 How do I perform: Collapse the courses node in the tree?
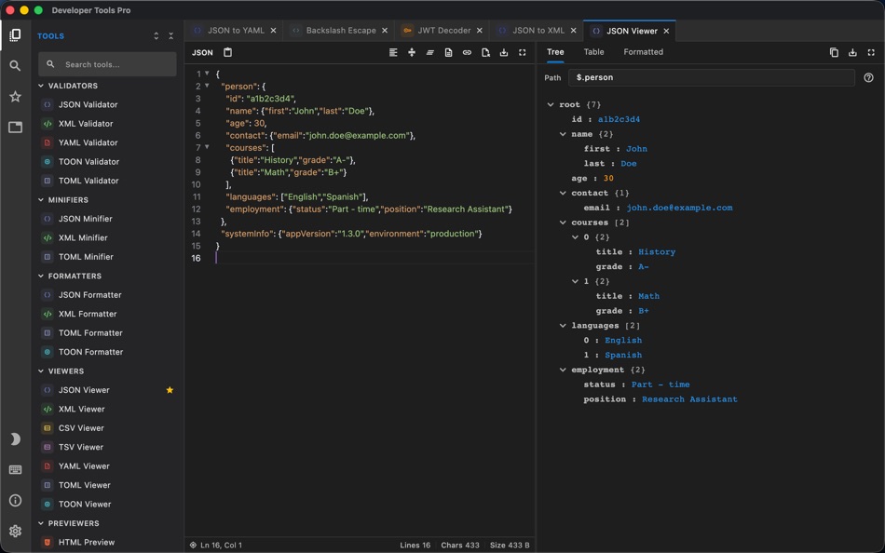(x=561, y=222)
